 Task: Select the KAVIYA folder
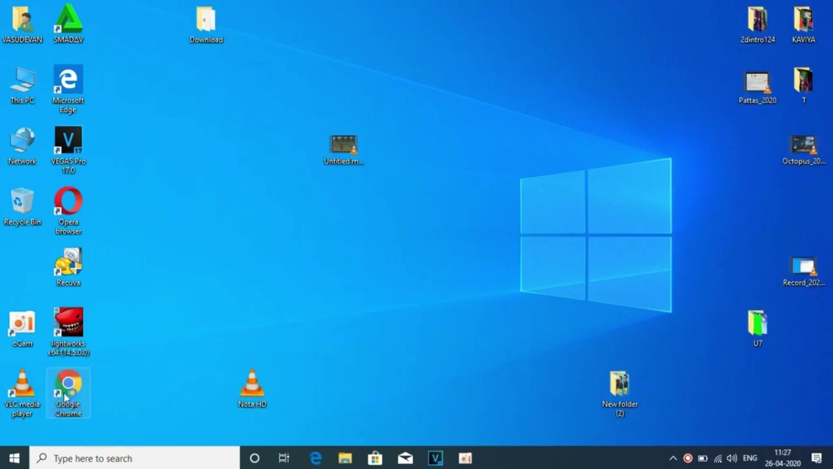click(804, 25)
